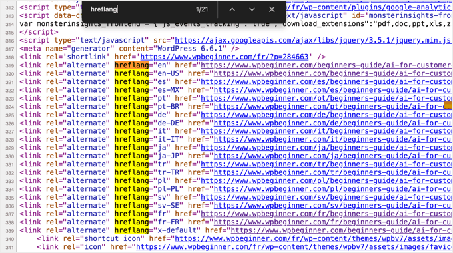Open the hreflang "tr" alternate link

click(x=326, y=164)
